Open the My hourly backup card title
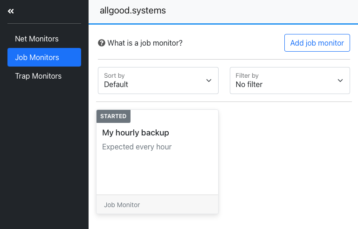The image size is (358, 229). (135, 133)
